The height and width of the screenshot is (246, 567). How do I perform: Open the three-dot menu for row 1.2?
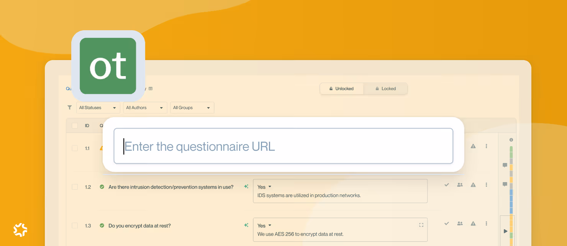(487, 185)
